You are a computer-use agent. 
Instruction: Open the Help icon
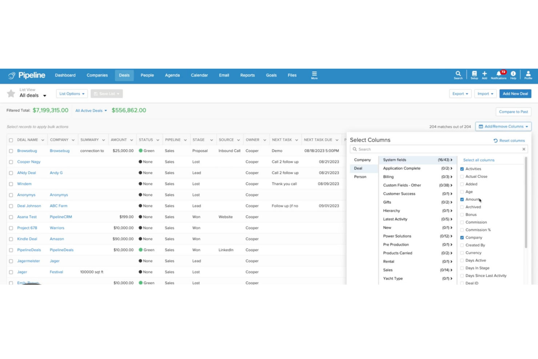coord(513,75)
